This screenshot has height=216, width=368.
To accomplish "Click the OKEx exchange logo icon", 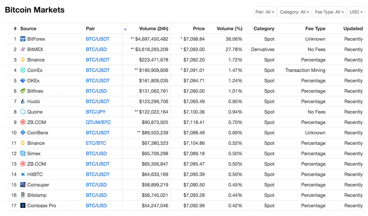I will (x=23, y=81).
